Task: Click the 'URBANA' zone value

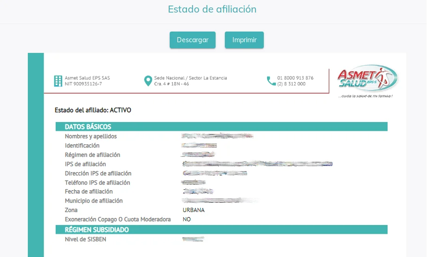Action: pos(194,210)
